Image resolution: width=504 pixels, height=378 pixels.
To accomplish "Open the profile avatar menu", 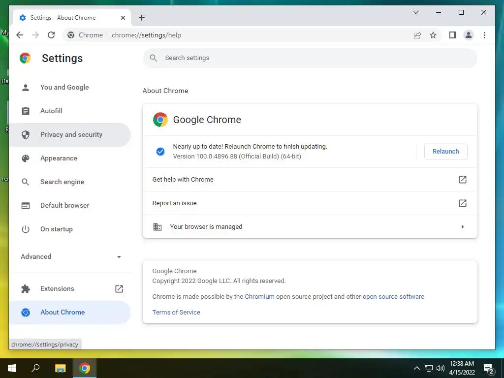I will [x=469, y=35].
